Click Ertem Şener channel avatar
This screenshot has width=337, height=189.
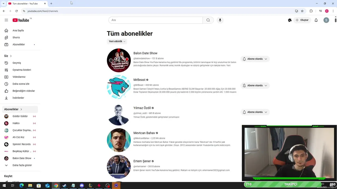click(x=119, y=167)
